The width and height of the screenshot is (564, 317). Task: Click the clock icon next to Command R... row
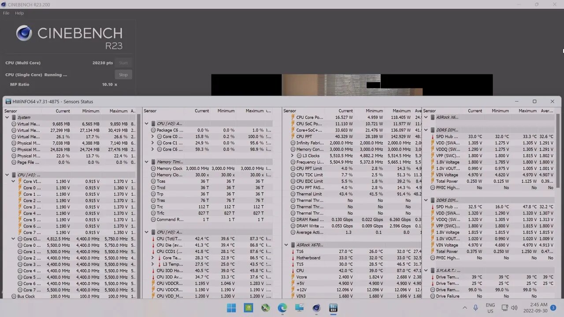click(153, 220)
